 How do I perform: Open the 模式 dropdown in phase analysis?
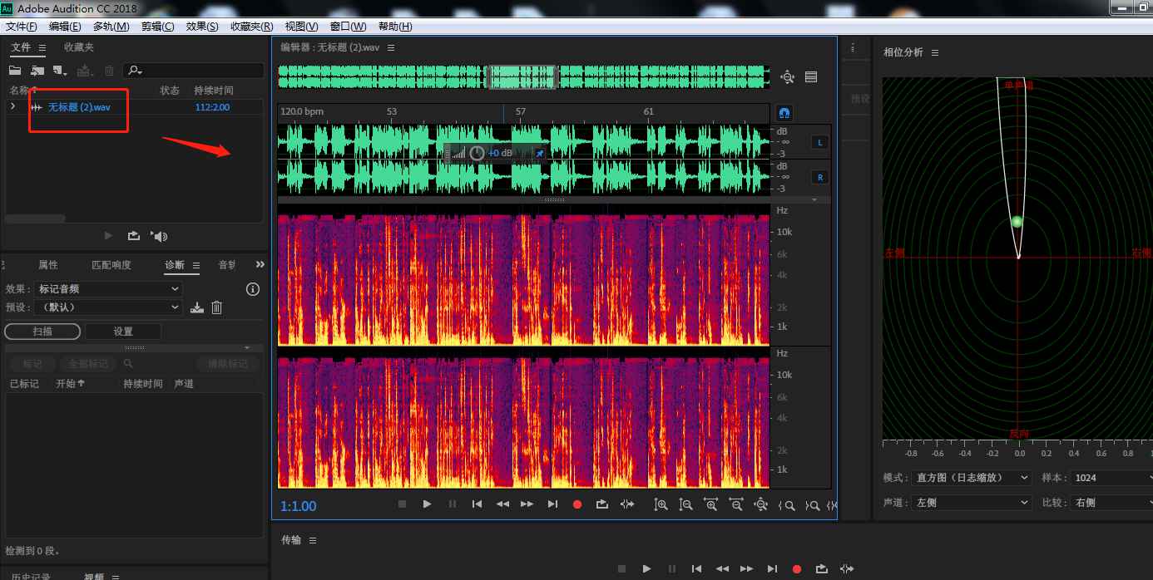972,478
